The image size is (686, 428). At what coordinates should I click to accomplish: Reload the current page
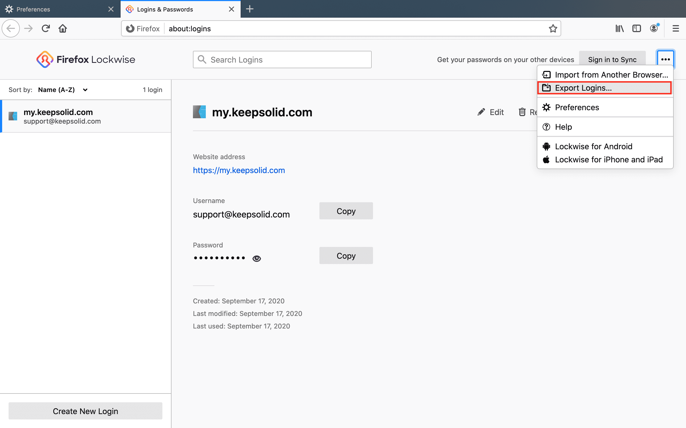[x=46, y=29]
